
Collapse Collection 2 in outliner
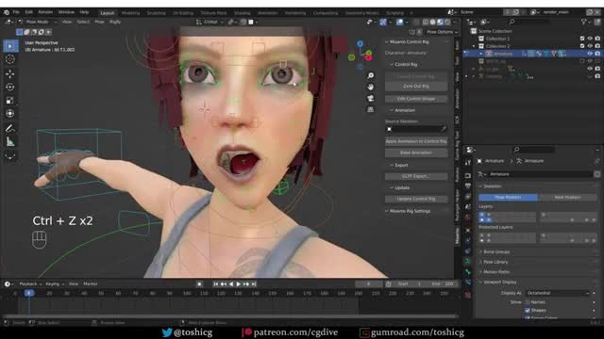[x=474, y=46]
